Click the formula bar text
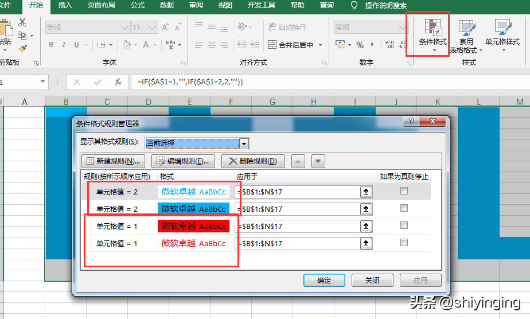 click(190, 82)
